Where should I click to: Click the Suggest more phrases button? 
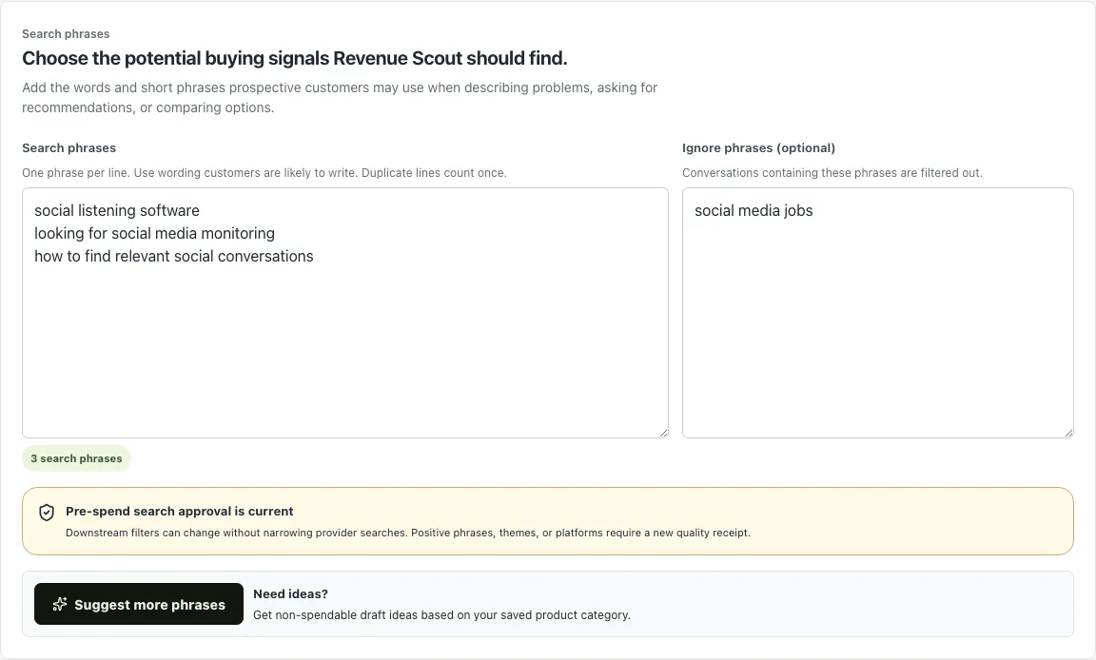[138, 604]
